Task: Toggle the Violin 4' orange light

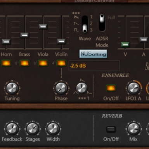Action: coord(61,63)
